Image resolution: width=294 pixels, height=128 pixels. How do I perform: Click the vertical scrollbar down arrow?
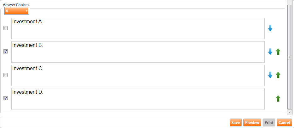tap(290, 112)
